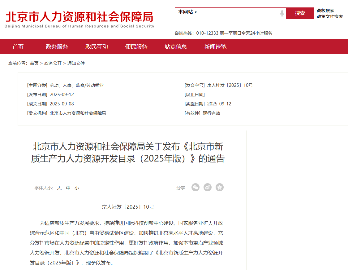
Task: Share article via WeChat icon
Action: click(x=195, y=188)
